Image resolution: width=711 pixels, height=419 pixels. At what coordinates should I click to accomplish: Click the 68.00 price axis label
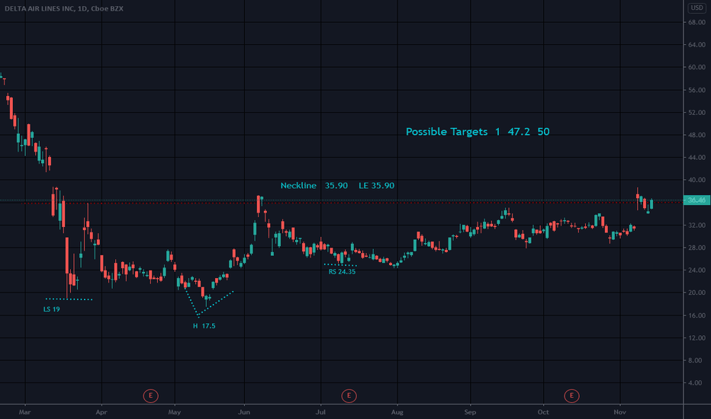pos(697,22)
